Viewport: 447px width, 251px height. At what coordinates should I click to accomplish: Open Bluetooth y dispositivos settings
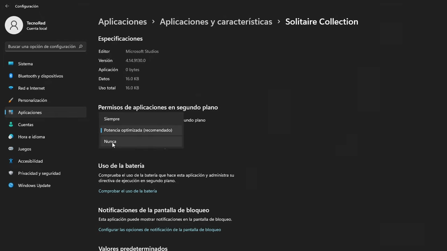[x=41, y=76]
